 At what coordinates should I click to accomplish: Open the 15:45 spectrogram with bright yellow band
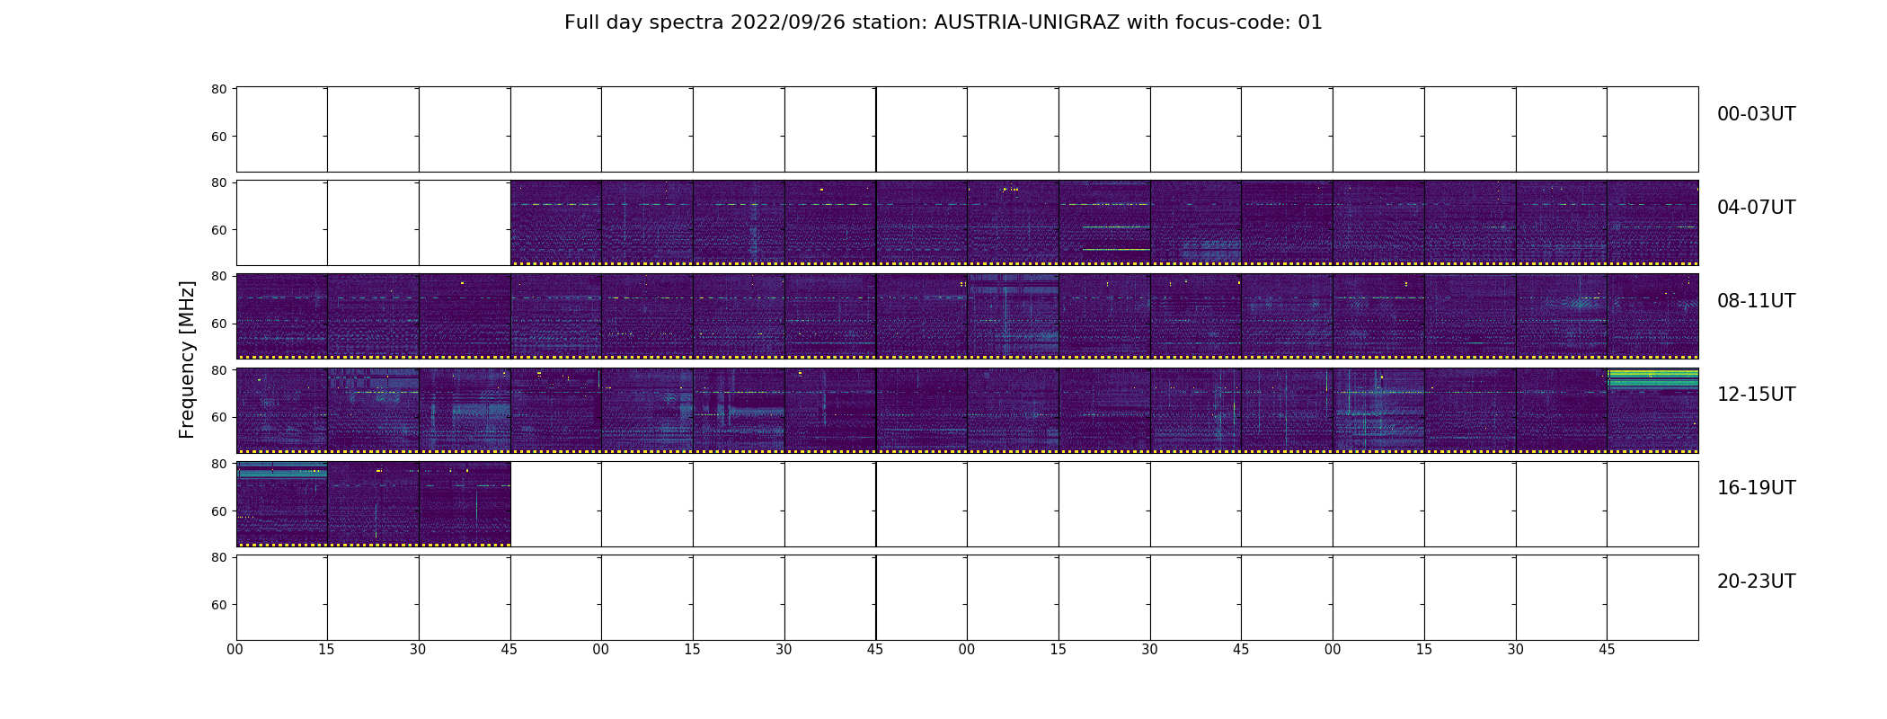coord(1652,410)
